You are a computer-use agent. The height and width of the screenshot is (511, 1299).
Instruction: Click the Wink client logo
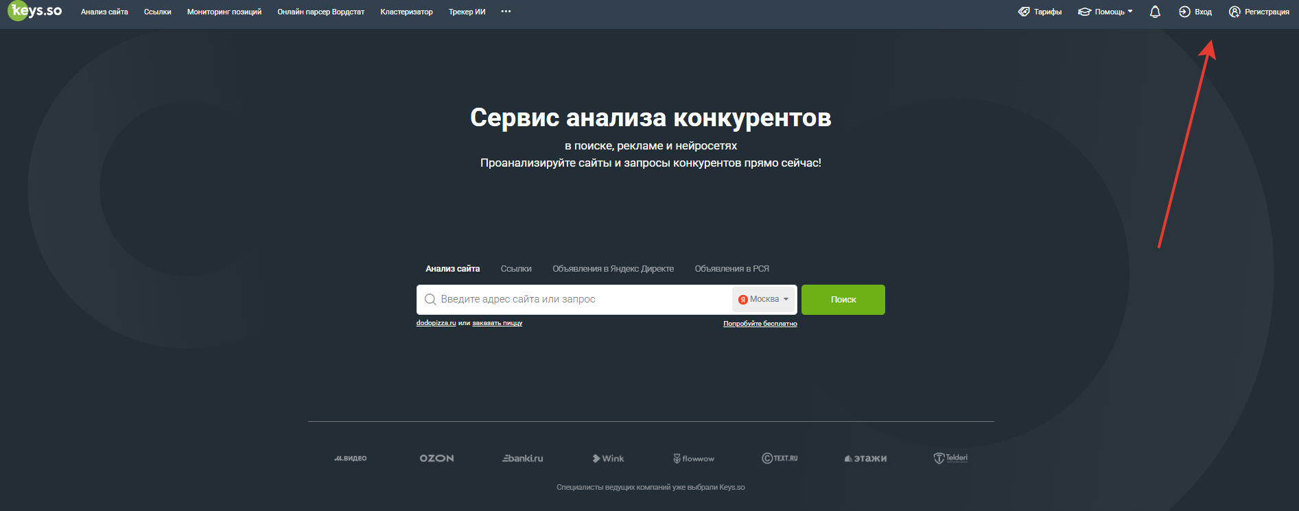(x=608, y=458)
